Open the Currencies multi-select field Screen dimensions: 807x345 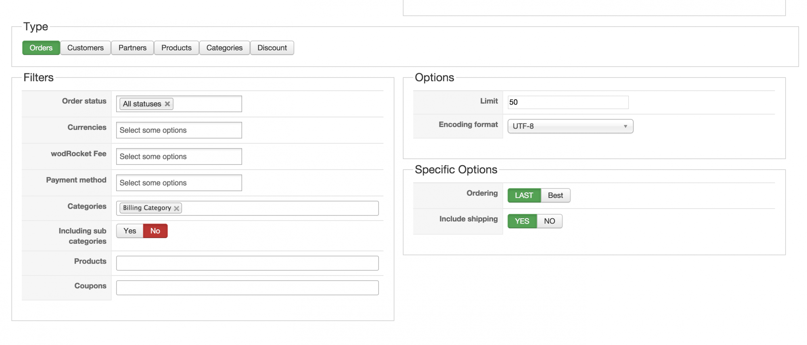pyautogui.click(x=179, y=130)
